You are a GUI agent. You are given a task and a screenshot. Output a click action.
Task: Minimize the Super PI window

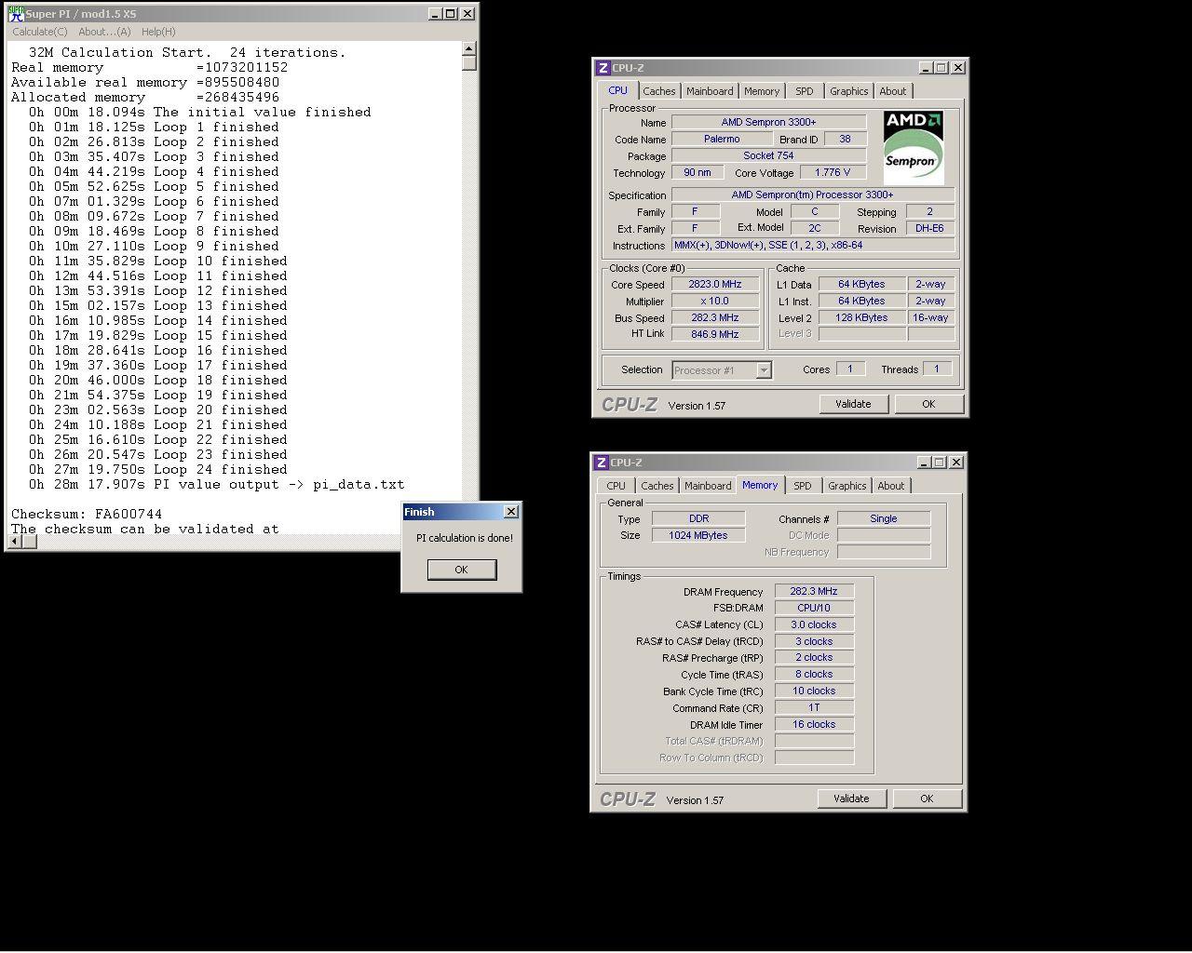(436, 14)
